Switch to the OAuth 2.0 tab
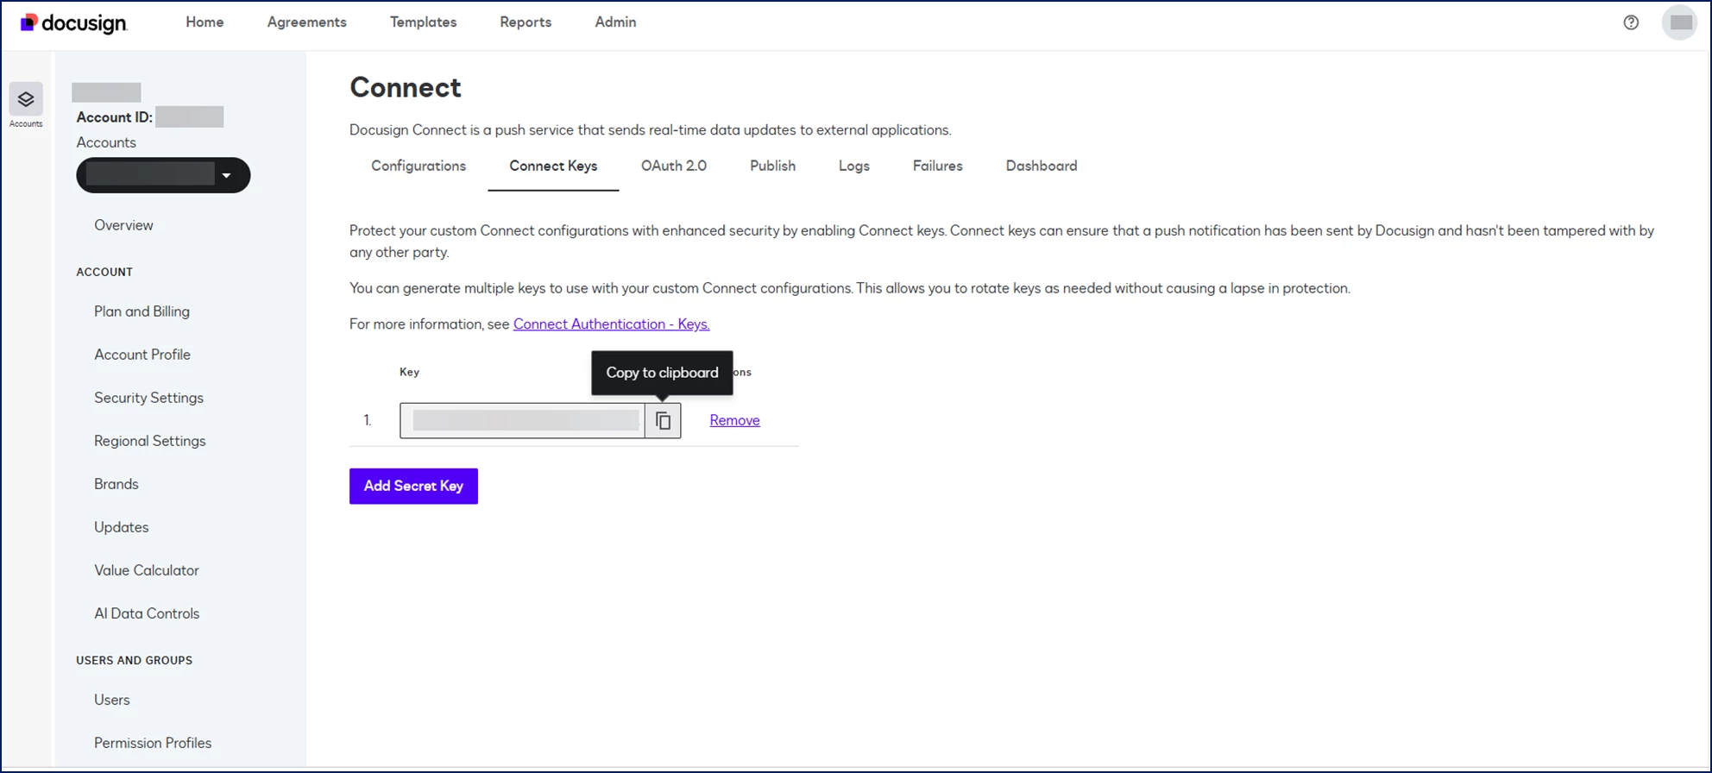 tap(674, 166)
